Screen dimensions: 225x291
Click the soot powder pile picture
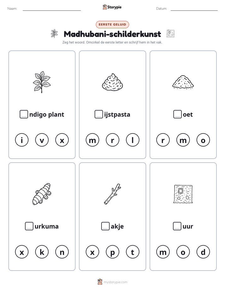point(183,82)
